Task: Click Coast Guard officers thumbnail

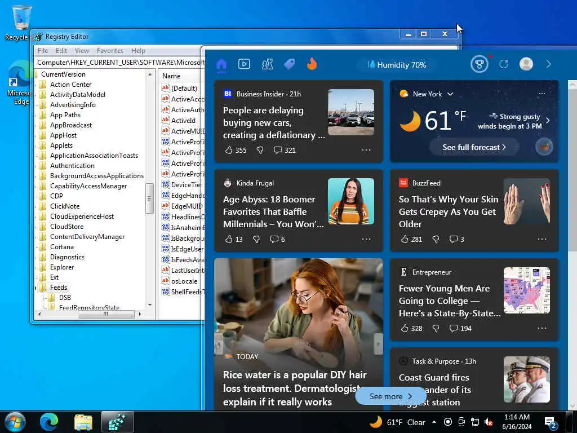Action: (527, 379)
